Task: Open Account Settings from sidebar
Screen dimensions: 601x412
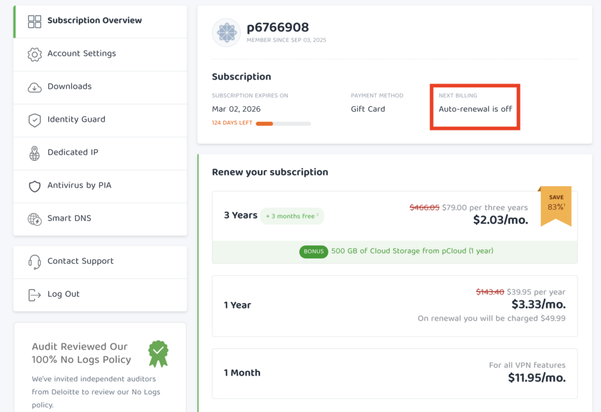Action: [81, 54]
